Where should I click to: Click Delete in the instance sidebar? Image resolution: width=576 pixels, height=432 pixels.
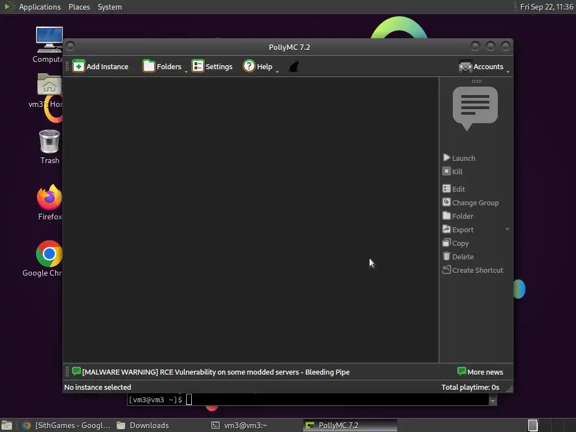point(458,256)
